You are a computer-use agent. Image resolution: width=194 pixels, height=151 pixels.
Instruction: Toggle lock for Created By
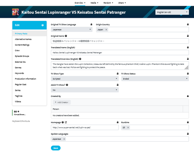[188, 96]
